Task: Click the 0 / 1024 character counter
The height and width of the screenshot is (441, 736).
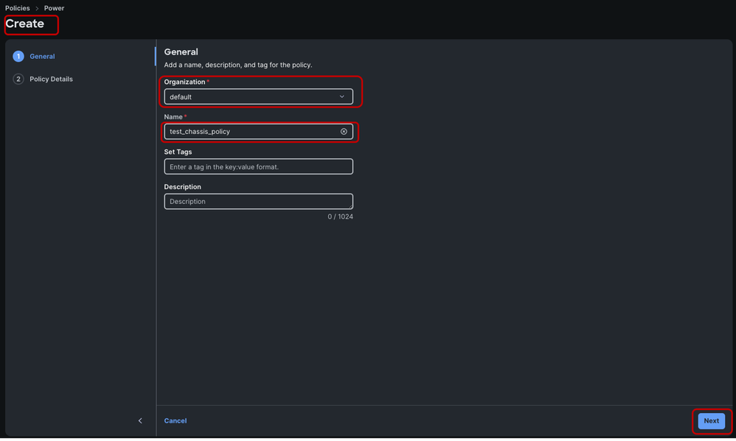Action: [x=340, y=216]
